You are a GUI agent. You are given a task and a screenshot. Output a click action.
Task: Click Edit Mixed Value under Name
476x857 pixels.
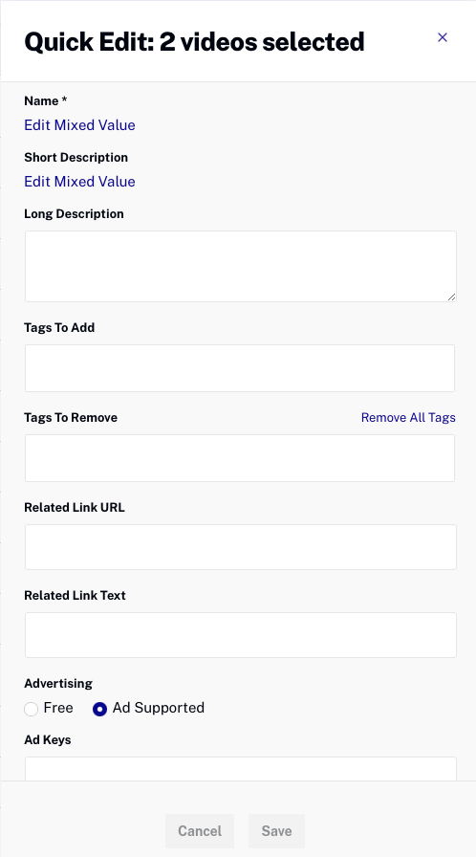pyautogui.click(x=79, y=125)
